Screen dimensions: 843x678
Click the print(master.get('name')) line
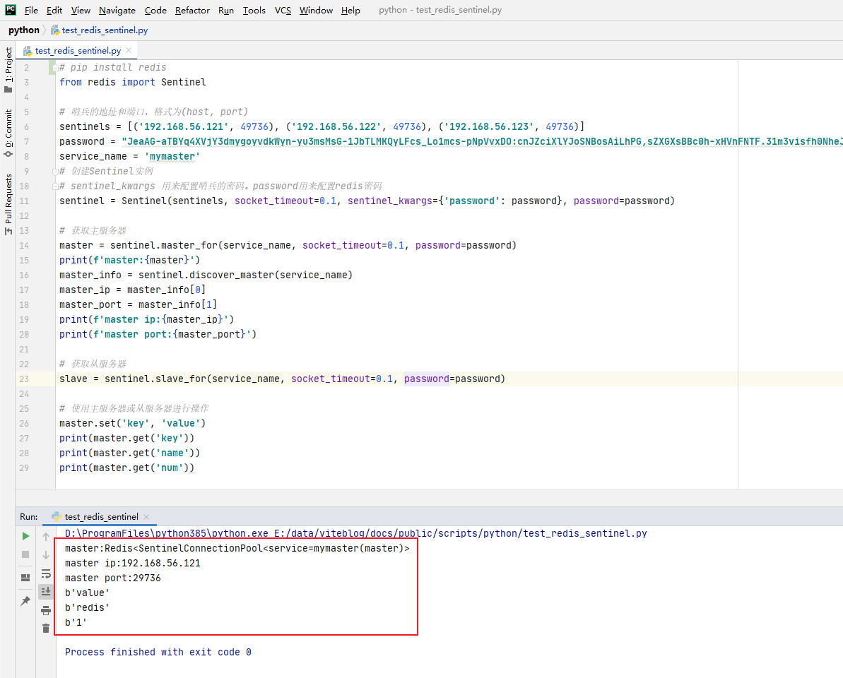click(129, 453)
